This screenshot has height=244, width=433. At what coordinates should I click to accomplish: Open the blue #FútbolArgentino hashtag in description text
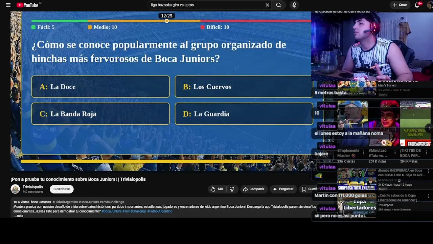point(160,211)
